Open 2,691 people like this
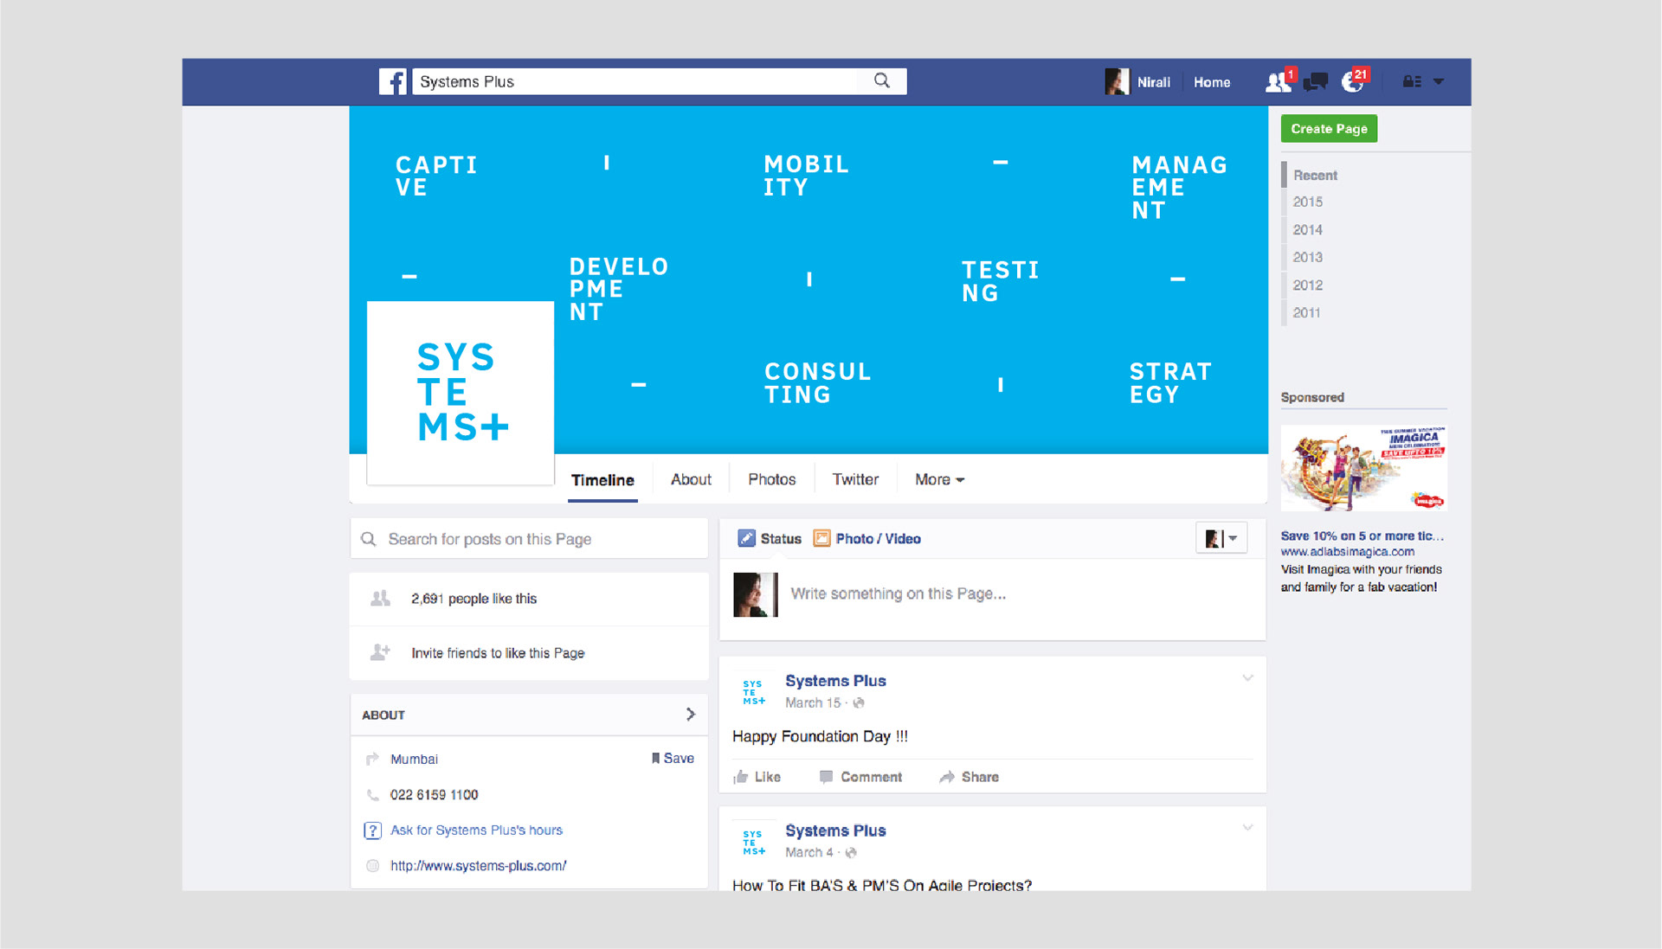This screenshot has width=1662, height=949. click(473, 599)
